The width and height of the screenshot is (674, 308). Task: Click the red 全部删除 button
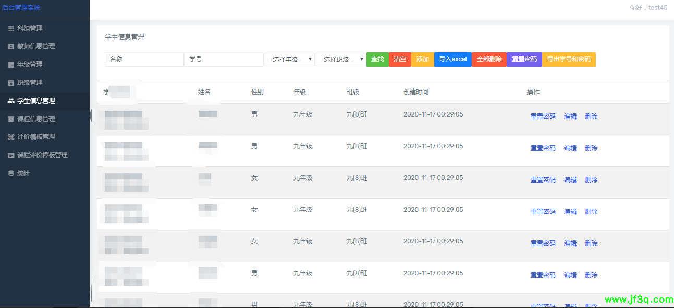click(488, 59)
